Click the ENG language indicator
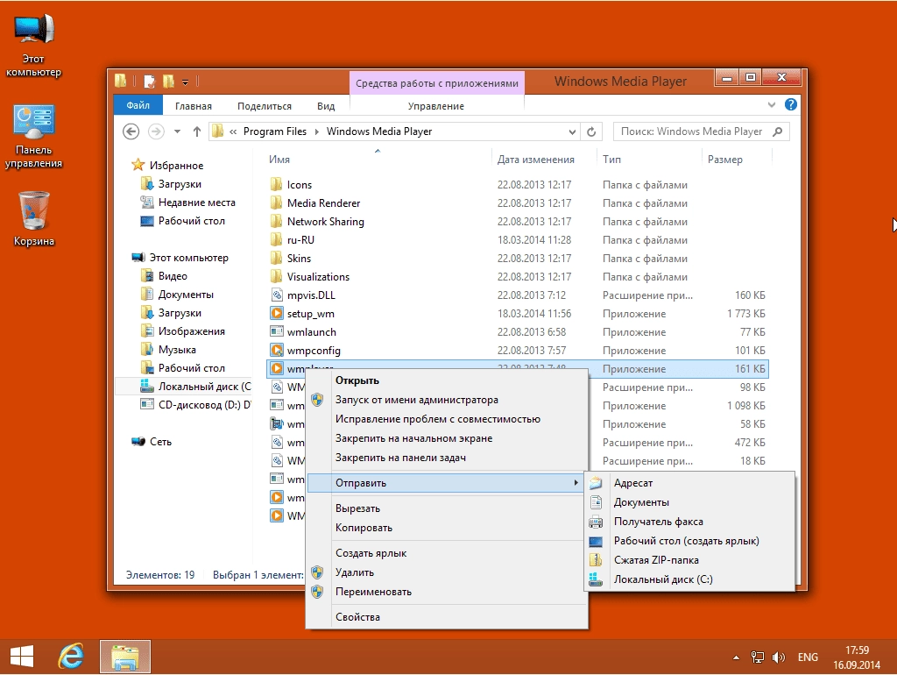 tap(808, 657)
